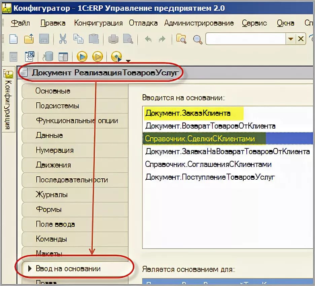The width and height of the screenshot is (315, 286).
Task: Click the New document toolbar icon
Action: click(13, 39)
